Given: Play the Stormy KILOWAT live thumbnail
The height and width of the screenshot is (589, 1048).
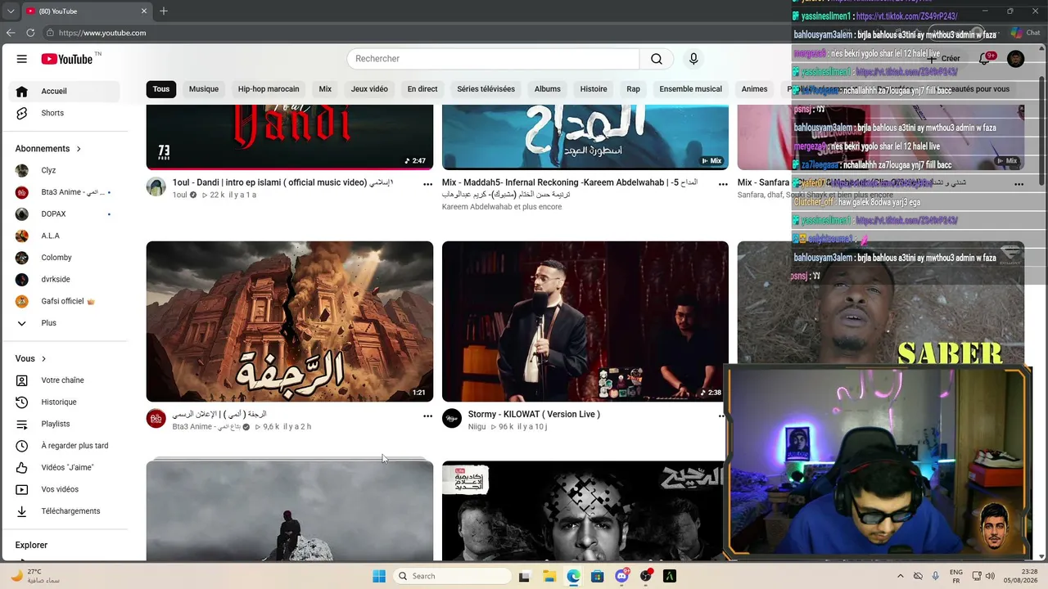Looking at the screenshot, I should pos(585,321).
